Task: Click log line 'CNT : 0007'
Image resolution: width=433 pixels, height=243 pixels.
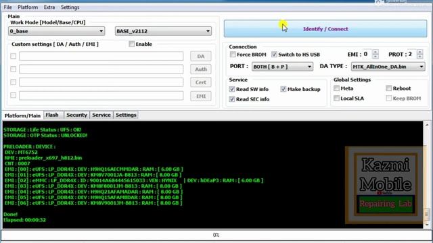Action: tap(17, 163)
